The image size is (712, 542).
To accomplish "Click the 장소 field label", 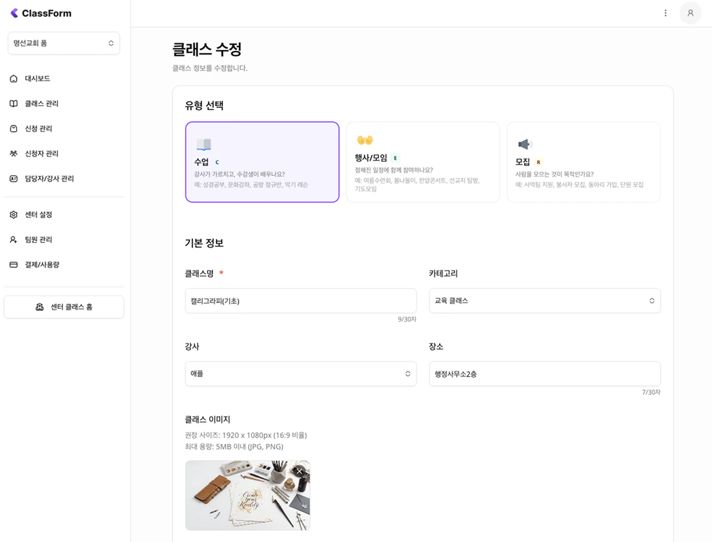I will (436, 346).
